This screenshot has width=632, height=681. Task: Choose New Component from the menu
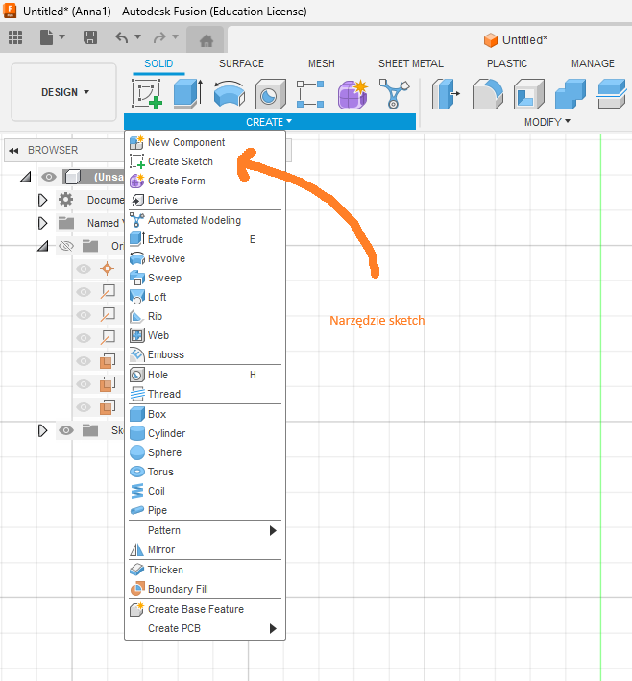pyautogui.click(x=205, y=142)
